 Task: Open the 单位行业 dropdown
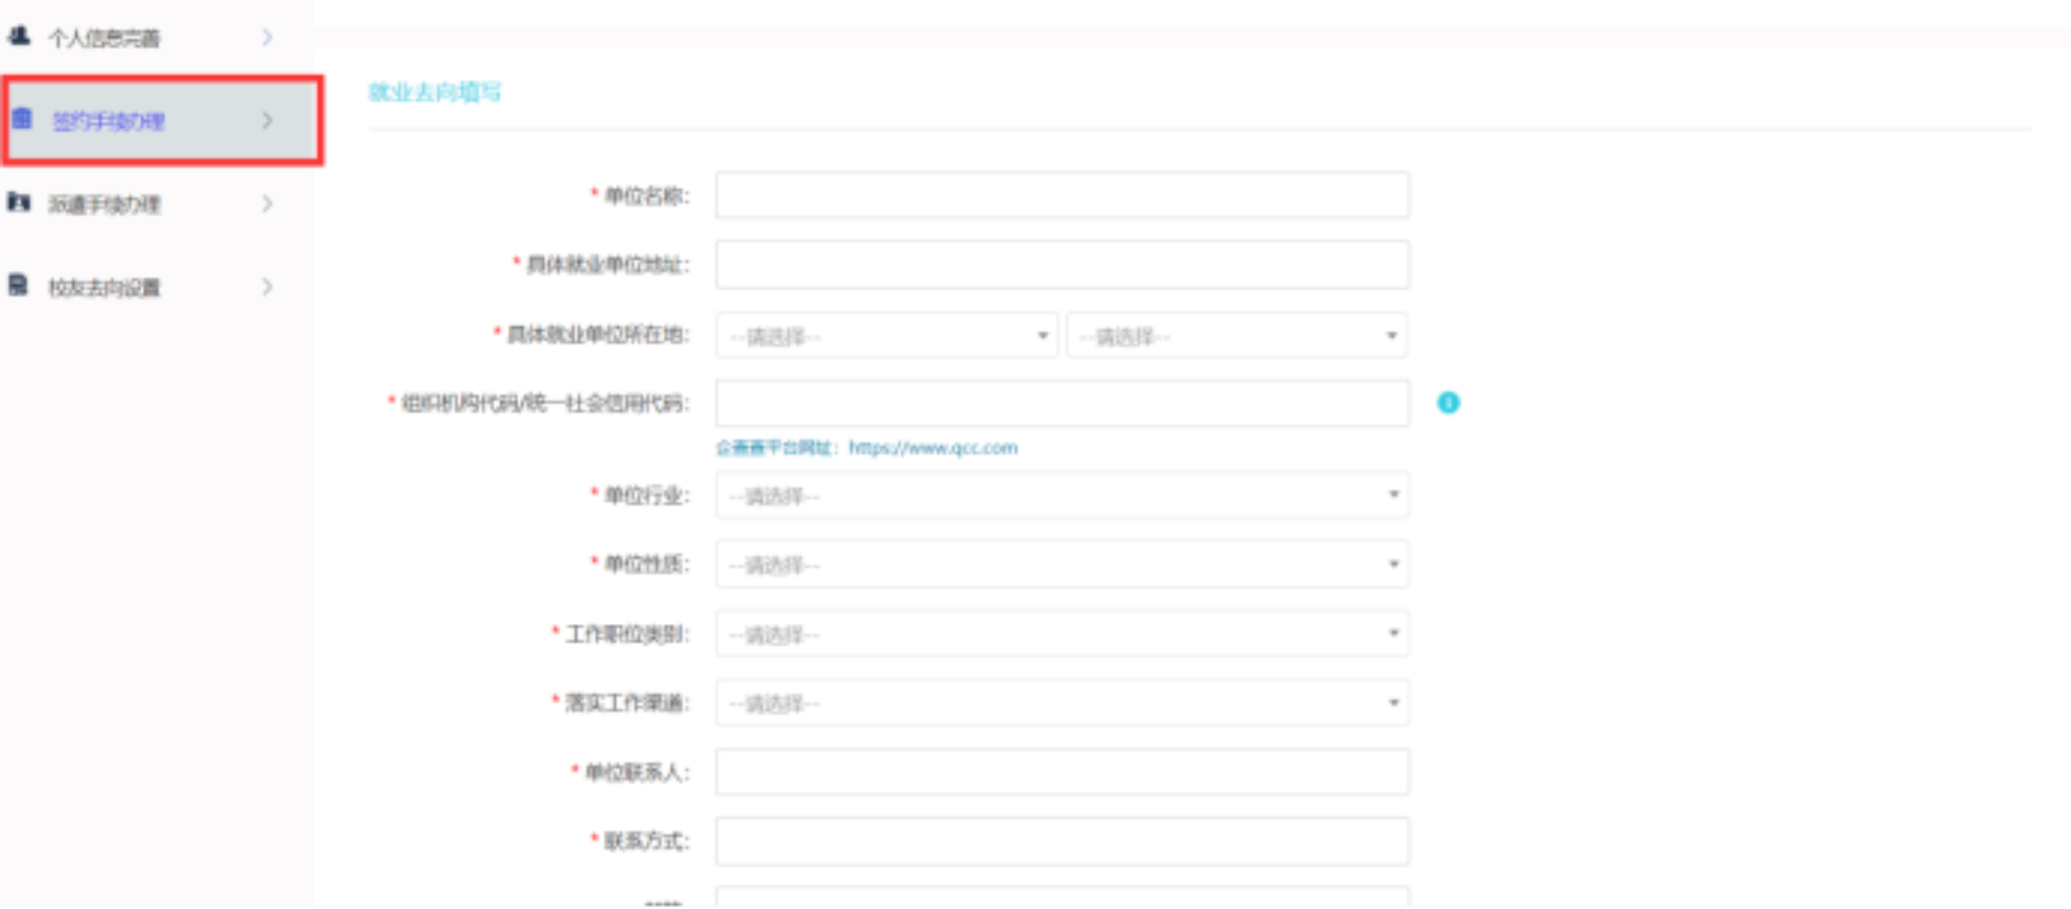[1062, 496]
